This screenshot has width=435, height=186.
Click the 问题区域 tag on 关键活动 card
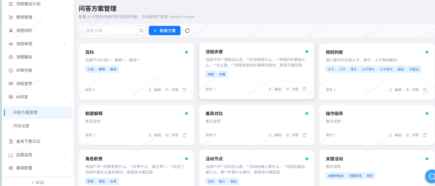(355, 176)
